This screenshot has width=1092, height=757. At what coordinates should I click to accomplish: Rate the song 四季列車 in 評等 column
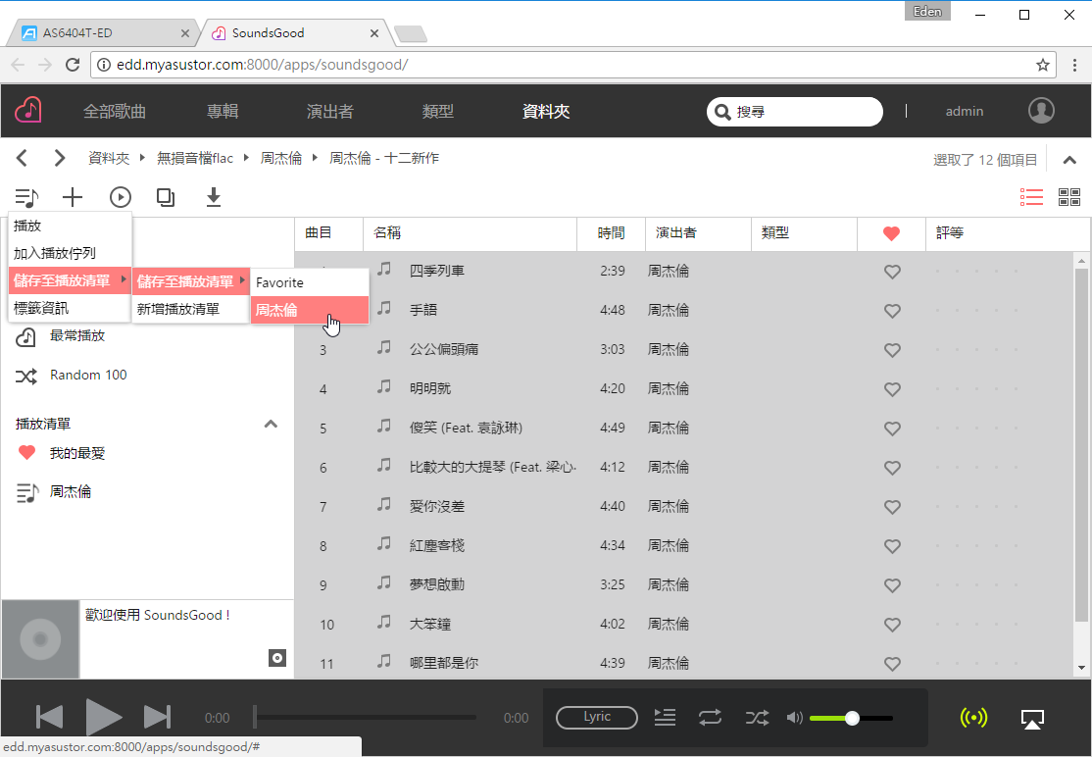click(x=975, y=272)
